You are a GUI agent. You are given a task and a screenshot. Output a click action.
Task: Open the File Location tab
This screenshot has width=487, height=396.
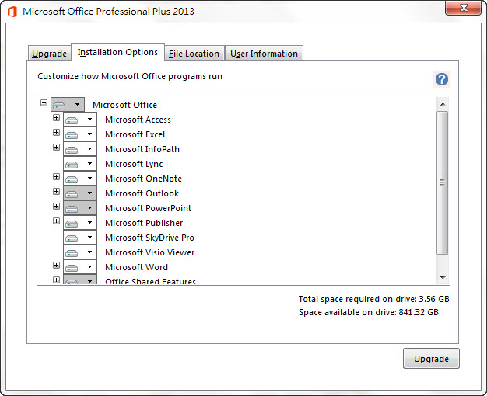click(x=194, y=54)
